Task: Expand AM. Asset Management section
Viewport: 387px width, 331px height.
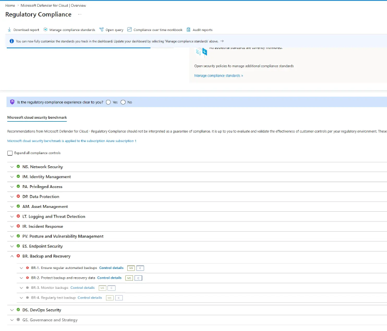Action: click(x=12, y=206)
